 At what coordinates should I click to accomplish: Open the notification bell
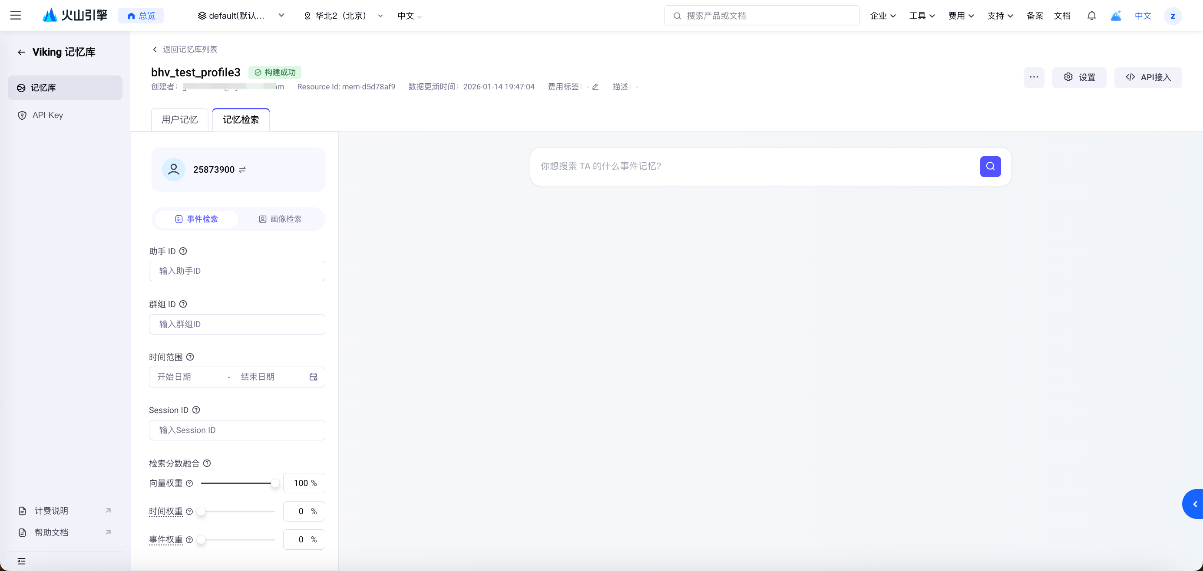pyautogui.click(x=1091, y=16)
